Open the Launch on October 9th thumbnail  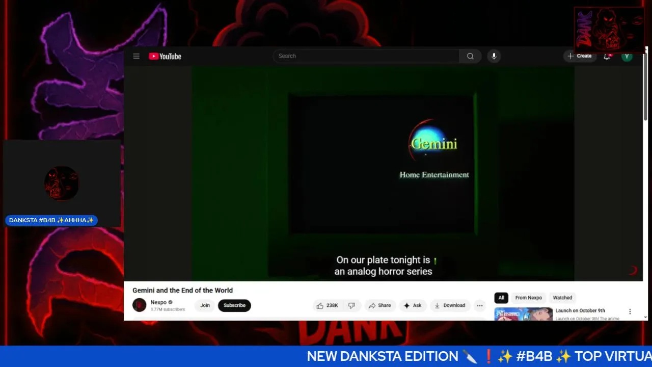pos(523,314)
